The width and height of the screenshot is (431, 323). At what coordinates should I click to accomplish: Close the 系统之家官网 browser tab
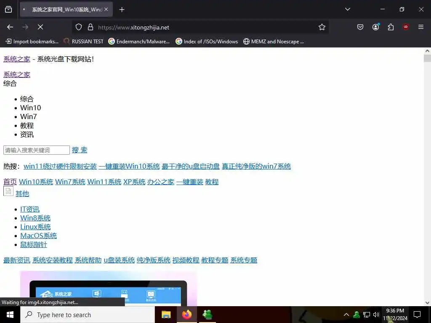[x=106, y=10]
